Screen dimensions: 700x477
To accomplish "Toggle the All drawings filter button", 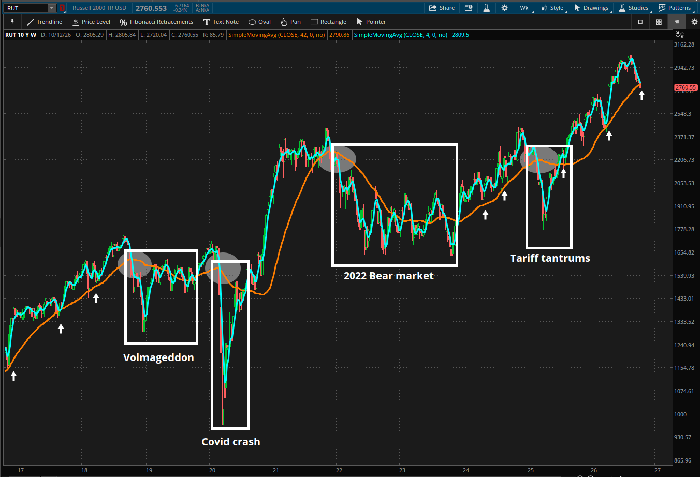I will (676, 22).
